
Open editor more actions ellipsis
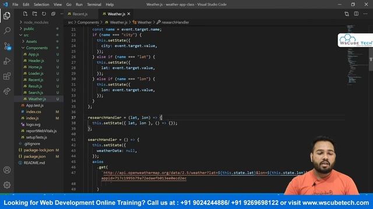(x=365, y=14)
